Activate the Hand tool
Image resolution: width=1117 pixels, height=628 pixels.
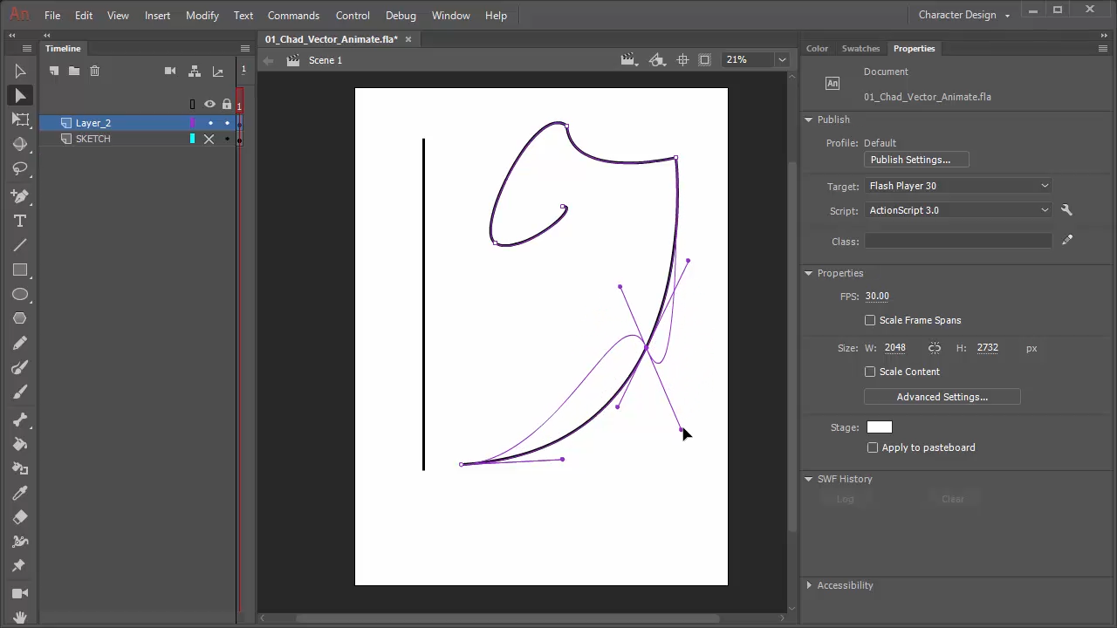coord(20,618)
